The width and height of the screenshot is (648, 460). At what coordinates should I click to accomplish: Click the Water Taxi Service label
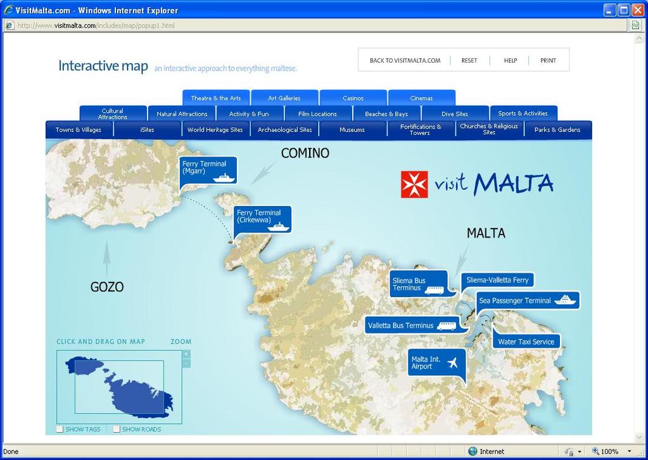[526, 342]
